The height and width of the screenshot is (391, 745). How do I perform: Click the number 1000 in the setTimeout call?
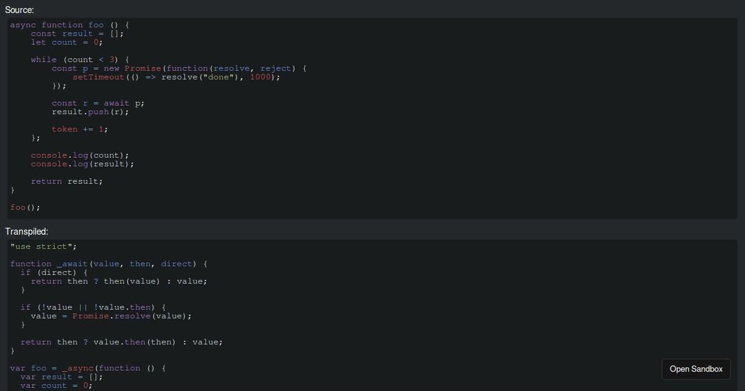pyautogui.click(x=258, y=76)
